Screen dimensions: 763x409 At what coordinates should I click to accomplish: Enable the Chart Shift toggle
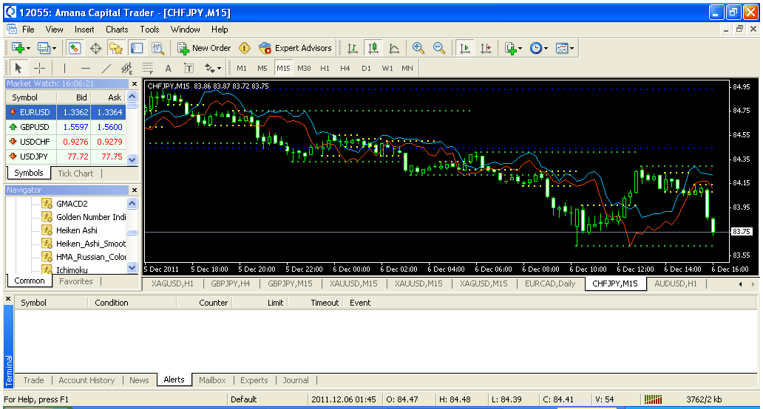pyautogui.click(x=485, y=48)
